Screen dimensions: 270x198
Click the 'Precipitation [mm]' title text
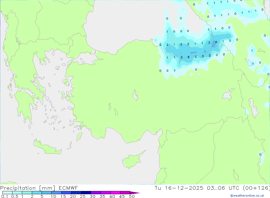click(28, 188)
